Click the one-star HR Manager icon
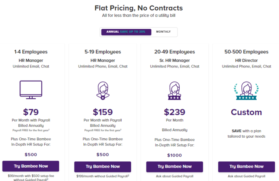Screen dimensions: 279x181 point(103,90)
